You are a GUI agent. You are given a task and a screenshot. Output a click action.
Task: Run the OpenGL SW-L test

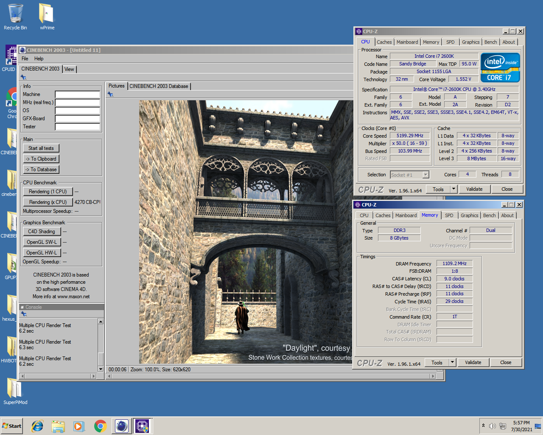coord(42,242)
